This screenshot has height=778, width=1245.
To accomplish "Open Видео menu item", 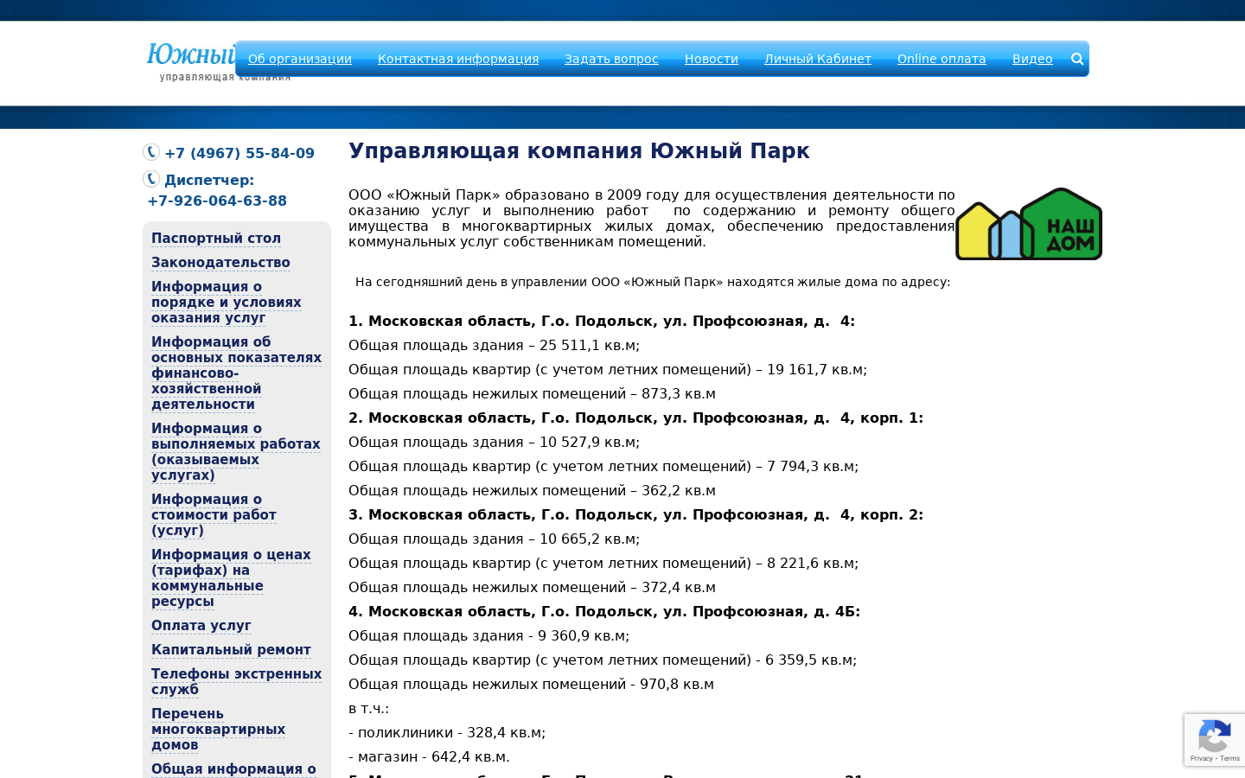I will (x=1032, y=59).
